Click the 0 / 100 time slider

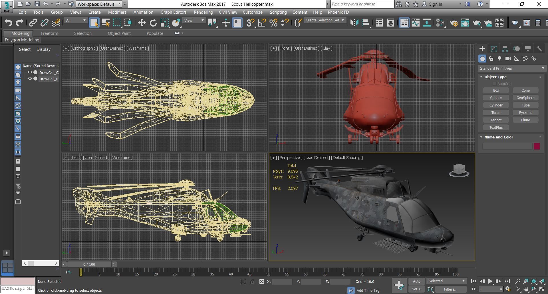coord(89,264)
